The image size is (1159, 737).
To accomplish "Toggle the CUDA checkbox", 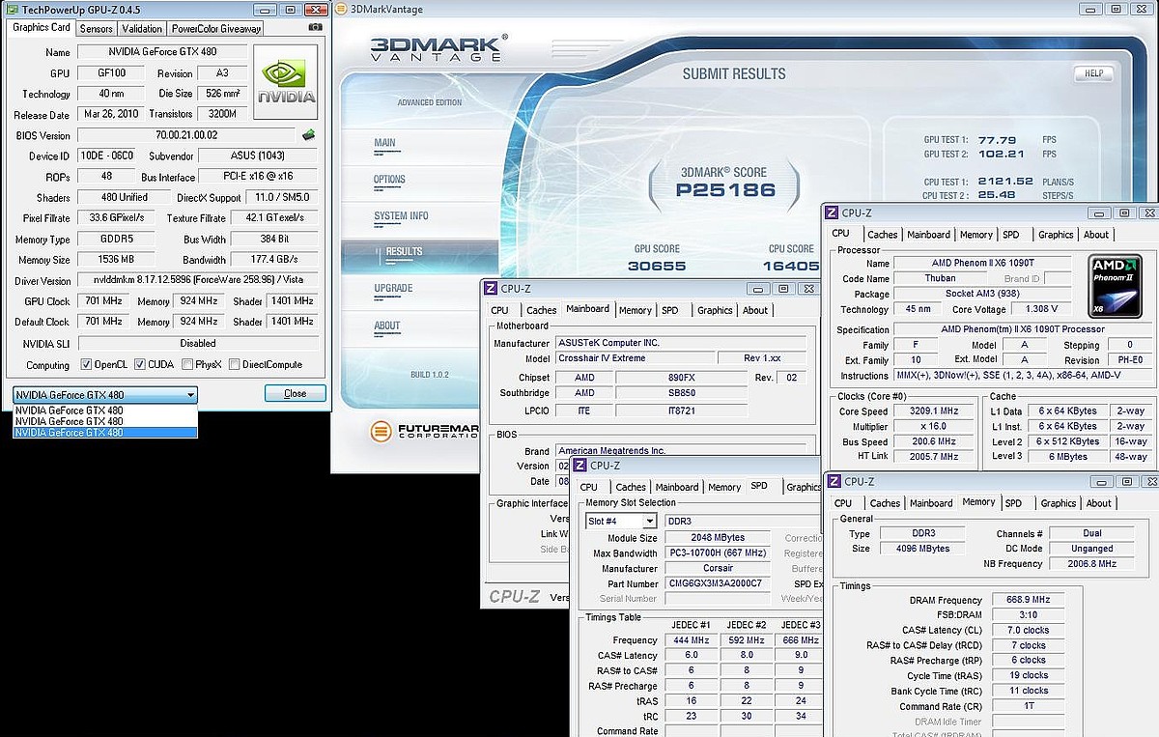I will tap(140, 365).
